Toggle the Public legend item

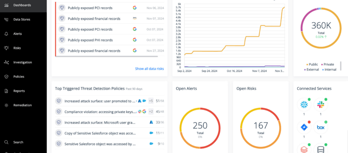(312, 64)
